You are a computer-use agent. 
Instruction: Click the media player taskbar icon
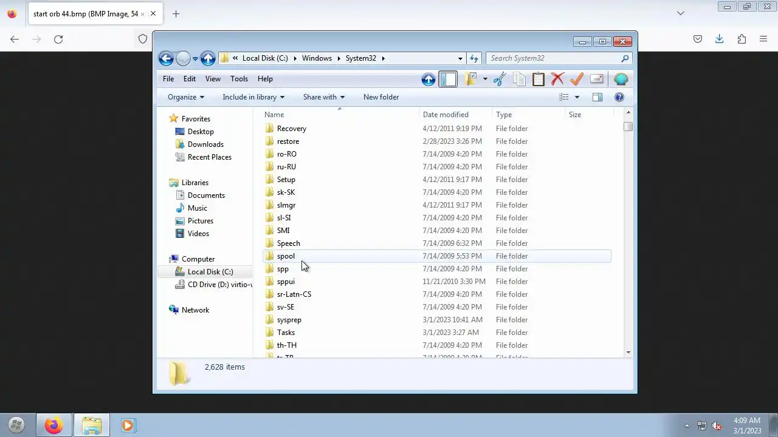tap(128, 425)
